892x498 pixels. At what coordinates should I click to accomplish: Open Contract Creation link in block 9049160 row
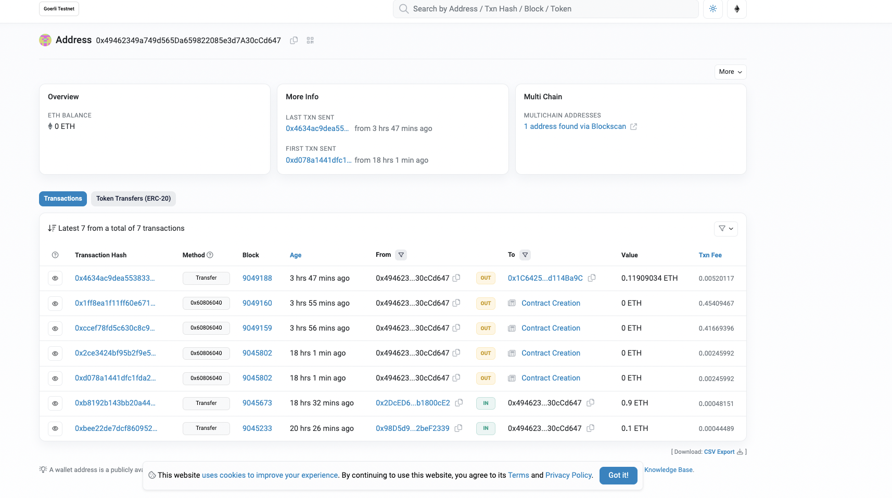pos(551,303)
